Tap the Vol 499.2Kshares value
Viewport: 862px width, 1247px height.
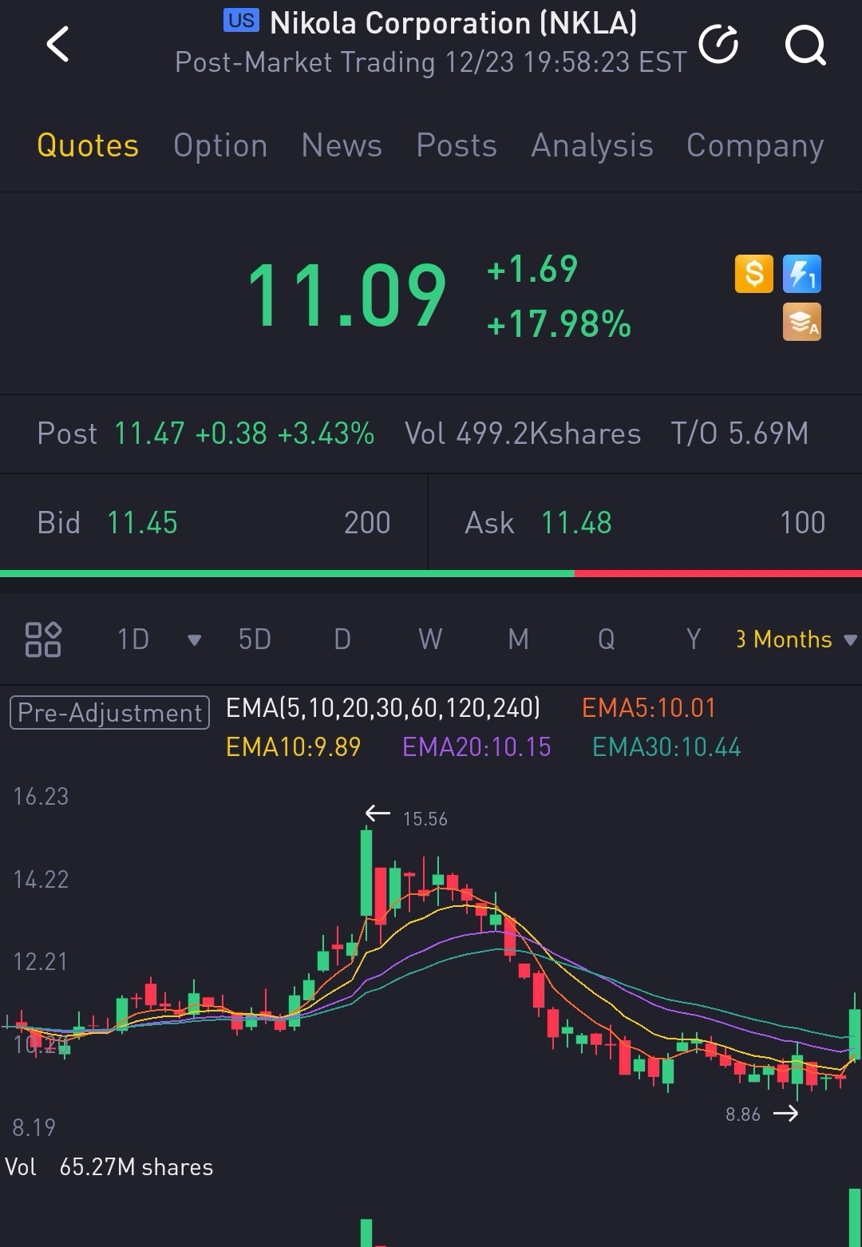coord(523,433)
